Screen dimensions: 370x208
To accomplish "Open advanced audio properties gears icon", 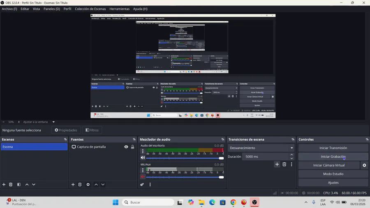I will (x=142, y=185).
